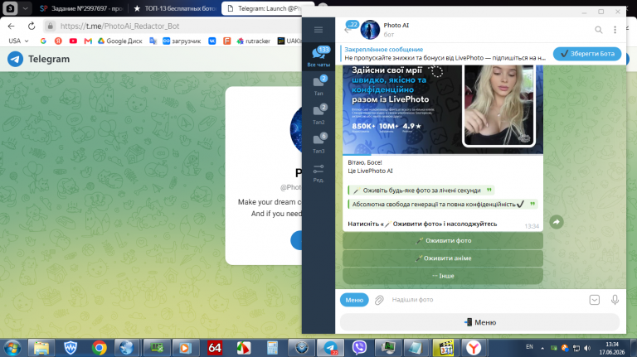Viewport: 637px width, 357px height.
Task: Open the blue 'Меню' bot commands button
Action: (x=354, y=300)
